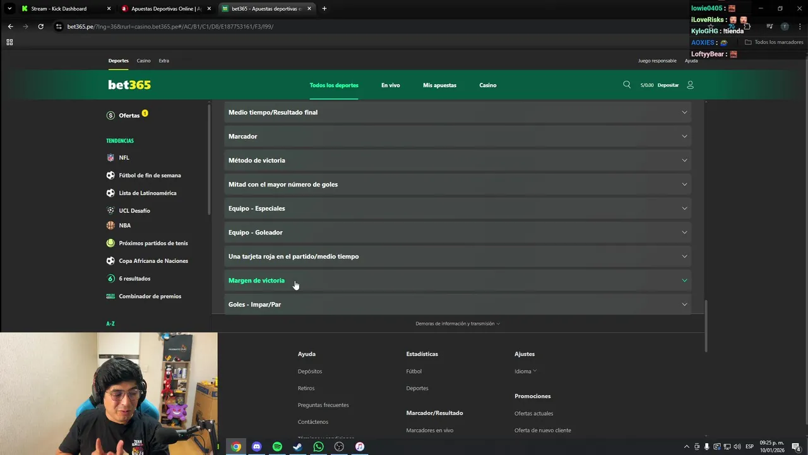
Task: Expand Mitad con el mayor número de goles chevron
Action: [684, 185]
